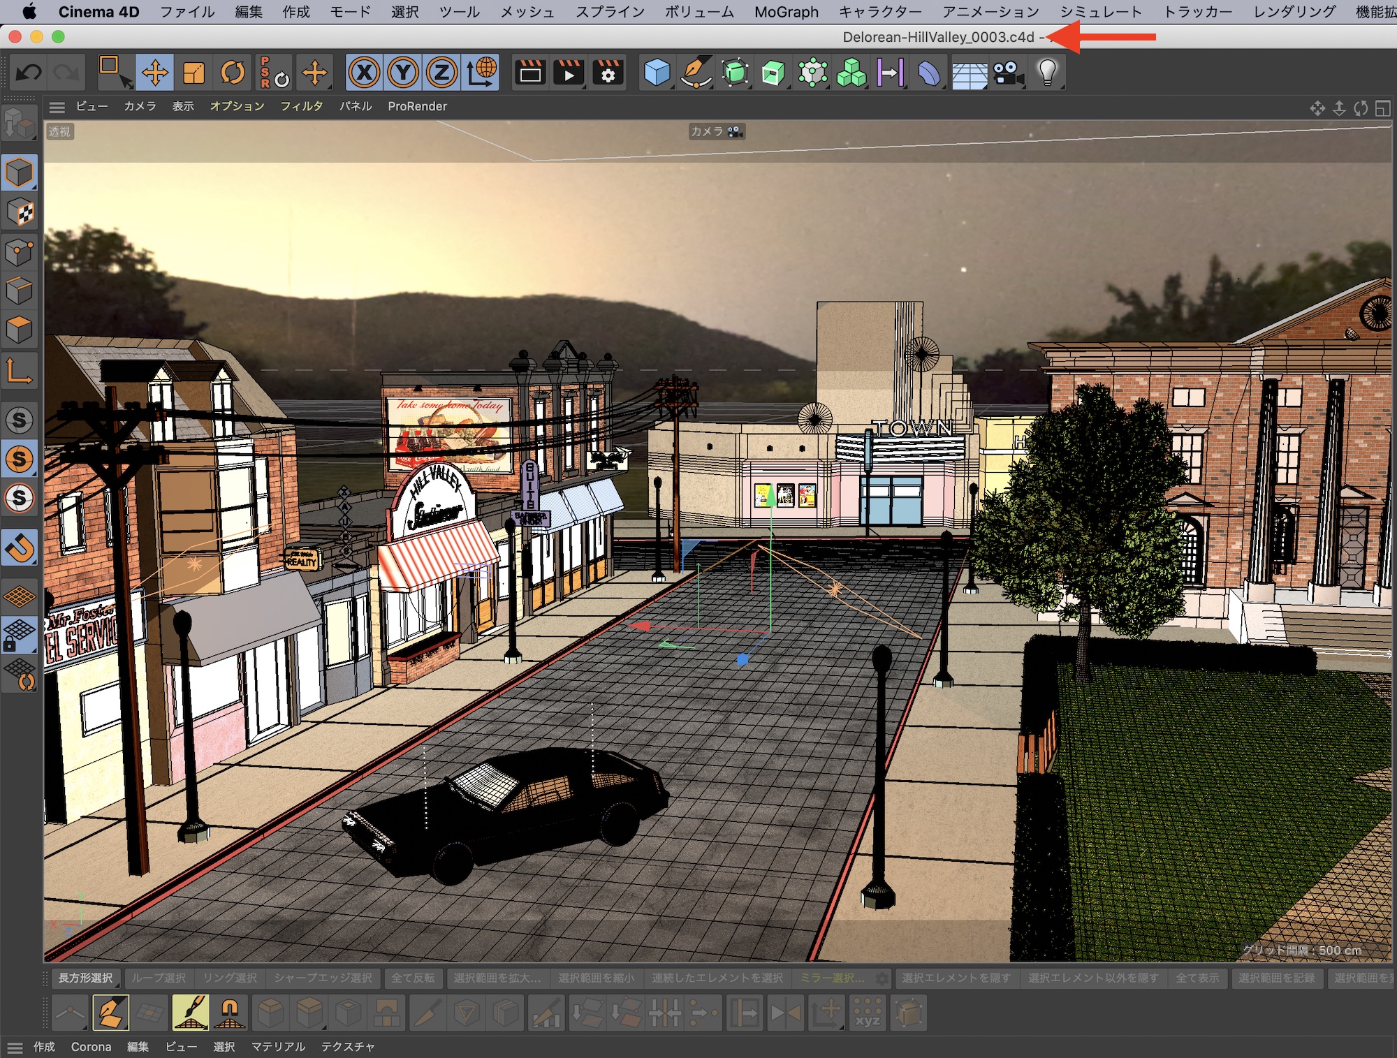
Task: Select the Move tool in toolbar
Action: coord(154,73)
